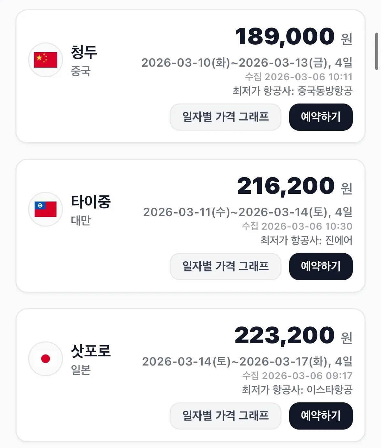The image size is (381, 448).
Task: Tap 예약하기 on the 삿포로 card
Action: [321, 416]
